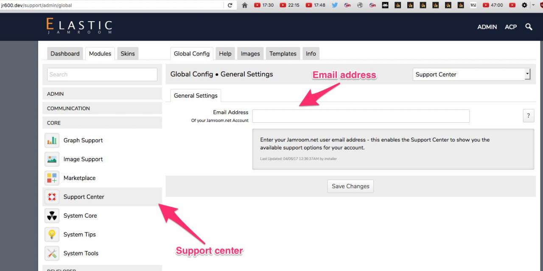
Task: Open the gray globe bookmark
Action: coord(360,5)
